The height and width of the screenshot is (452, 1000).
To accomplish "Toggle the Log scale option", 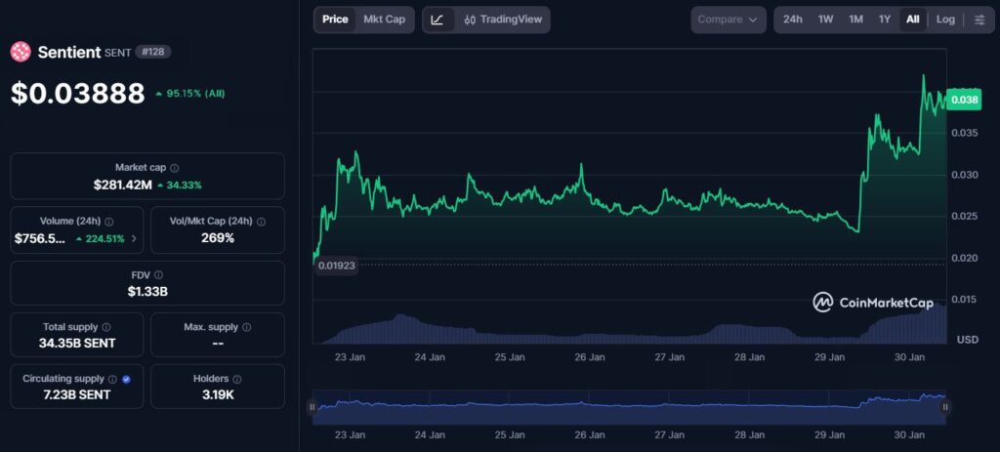I will pos(945,20).
